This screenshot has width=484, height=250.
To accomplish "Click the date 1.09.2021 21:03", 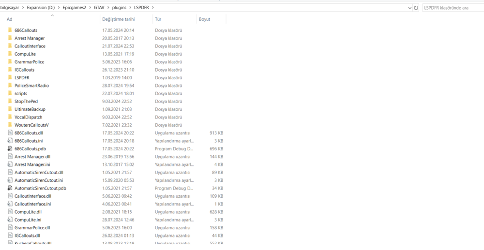I will pyautogui.click(x=117, y=109).
